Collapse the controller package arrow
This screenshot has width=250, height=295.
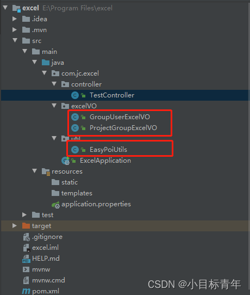[54, 84]
